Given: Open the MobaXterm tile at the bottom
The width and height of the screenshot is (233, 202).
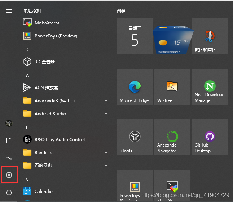Looking at the screenshot, I should click(172, 185).
